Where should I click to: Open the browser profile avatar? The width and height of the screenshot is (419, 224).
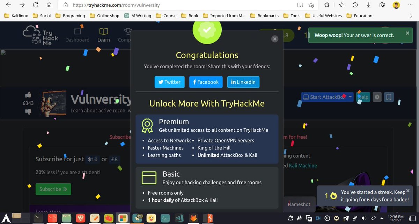396,5
